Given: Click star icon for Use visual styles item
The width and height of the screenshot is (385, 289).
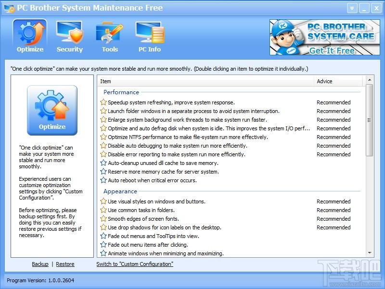Looking at the screenshot, I should tap(103, 201).
